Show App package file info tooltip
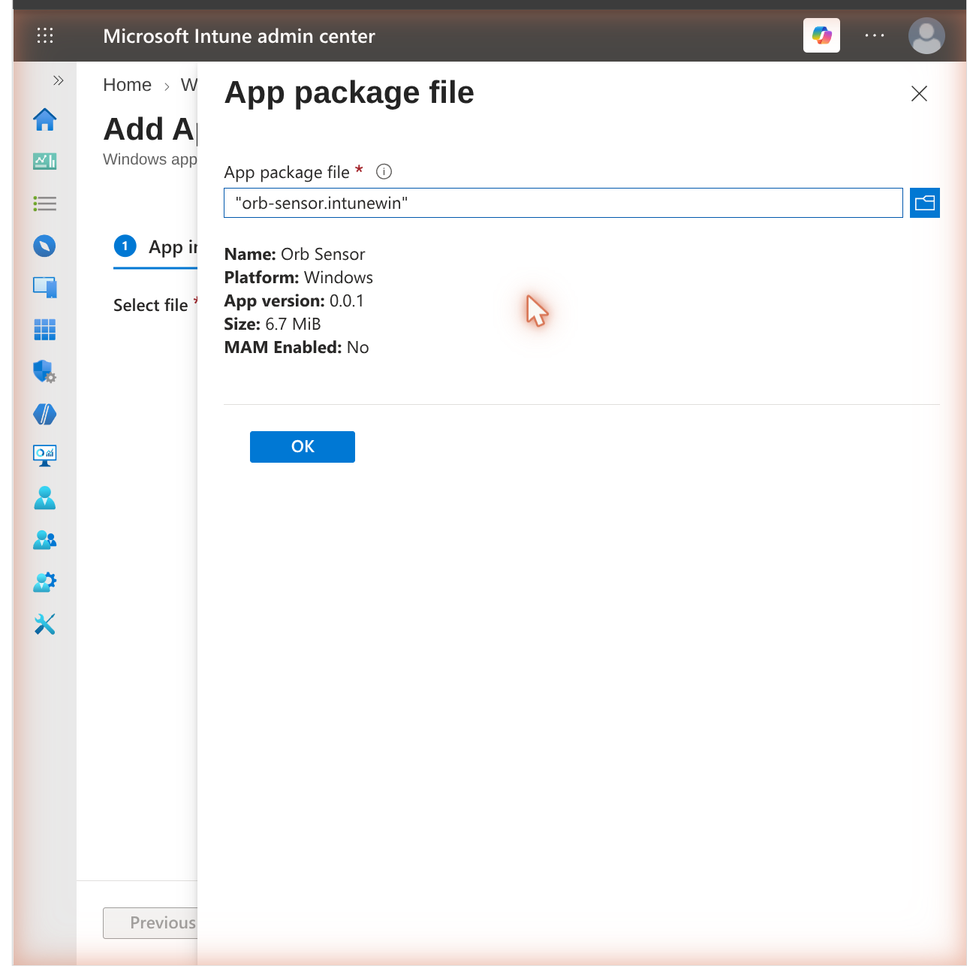 (384, 172)
